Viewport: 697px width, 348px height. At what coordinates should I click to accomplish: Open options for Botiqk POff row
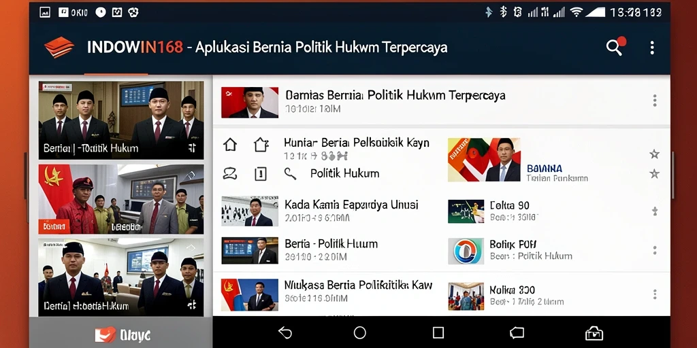coord(654,250)
